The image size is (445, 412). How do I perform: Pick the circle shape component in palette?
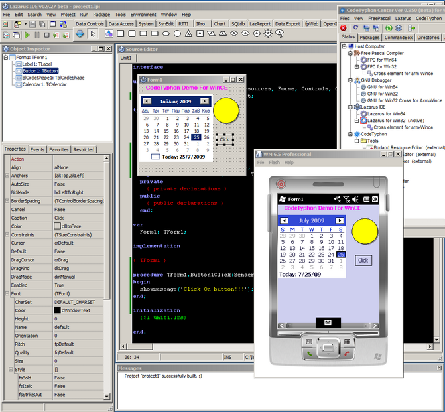177,34
